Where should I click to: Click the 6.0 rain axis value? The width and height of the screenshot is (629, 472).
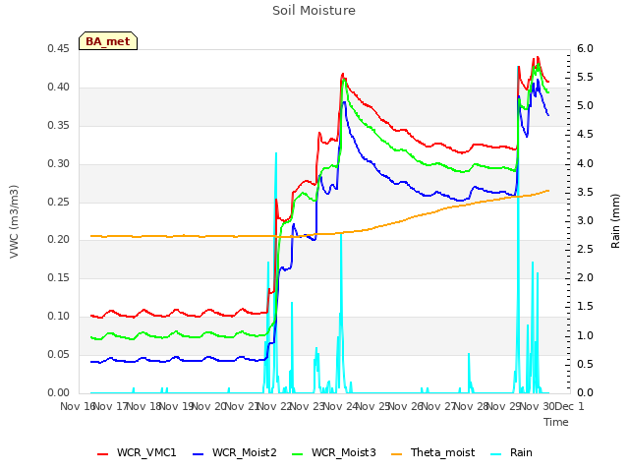click(x=585, y=48)
